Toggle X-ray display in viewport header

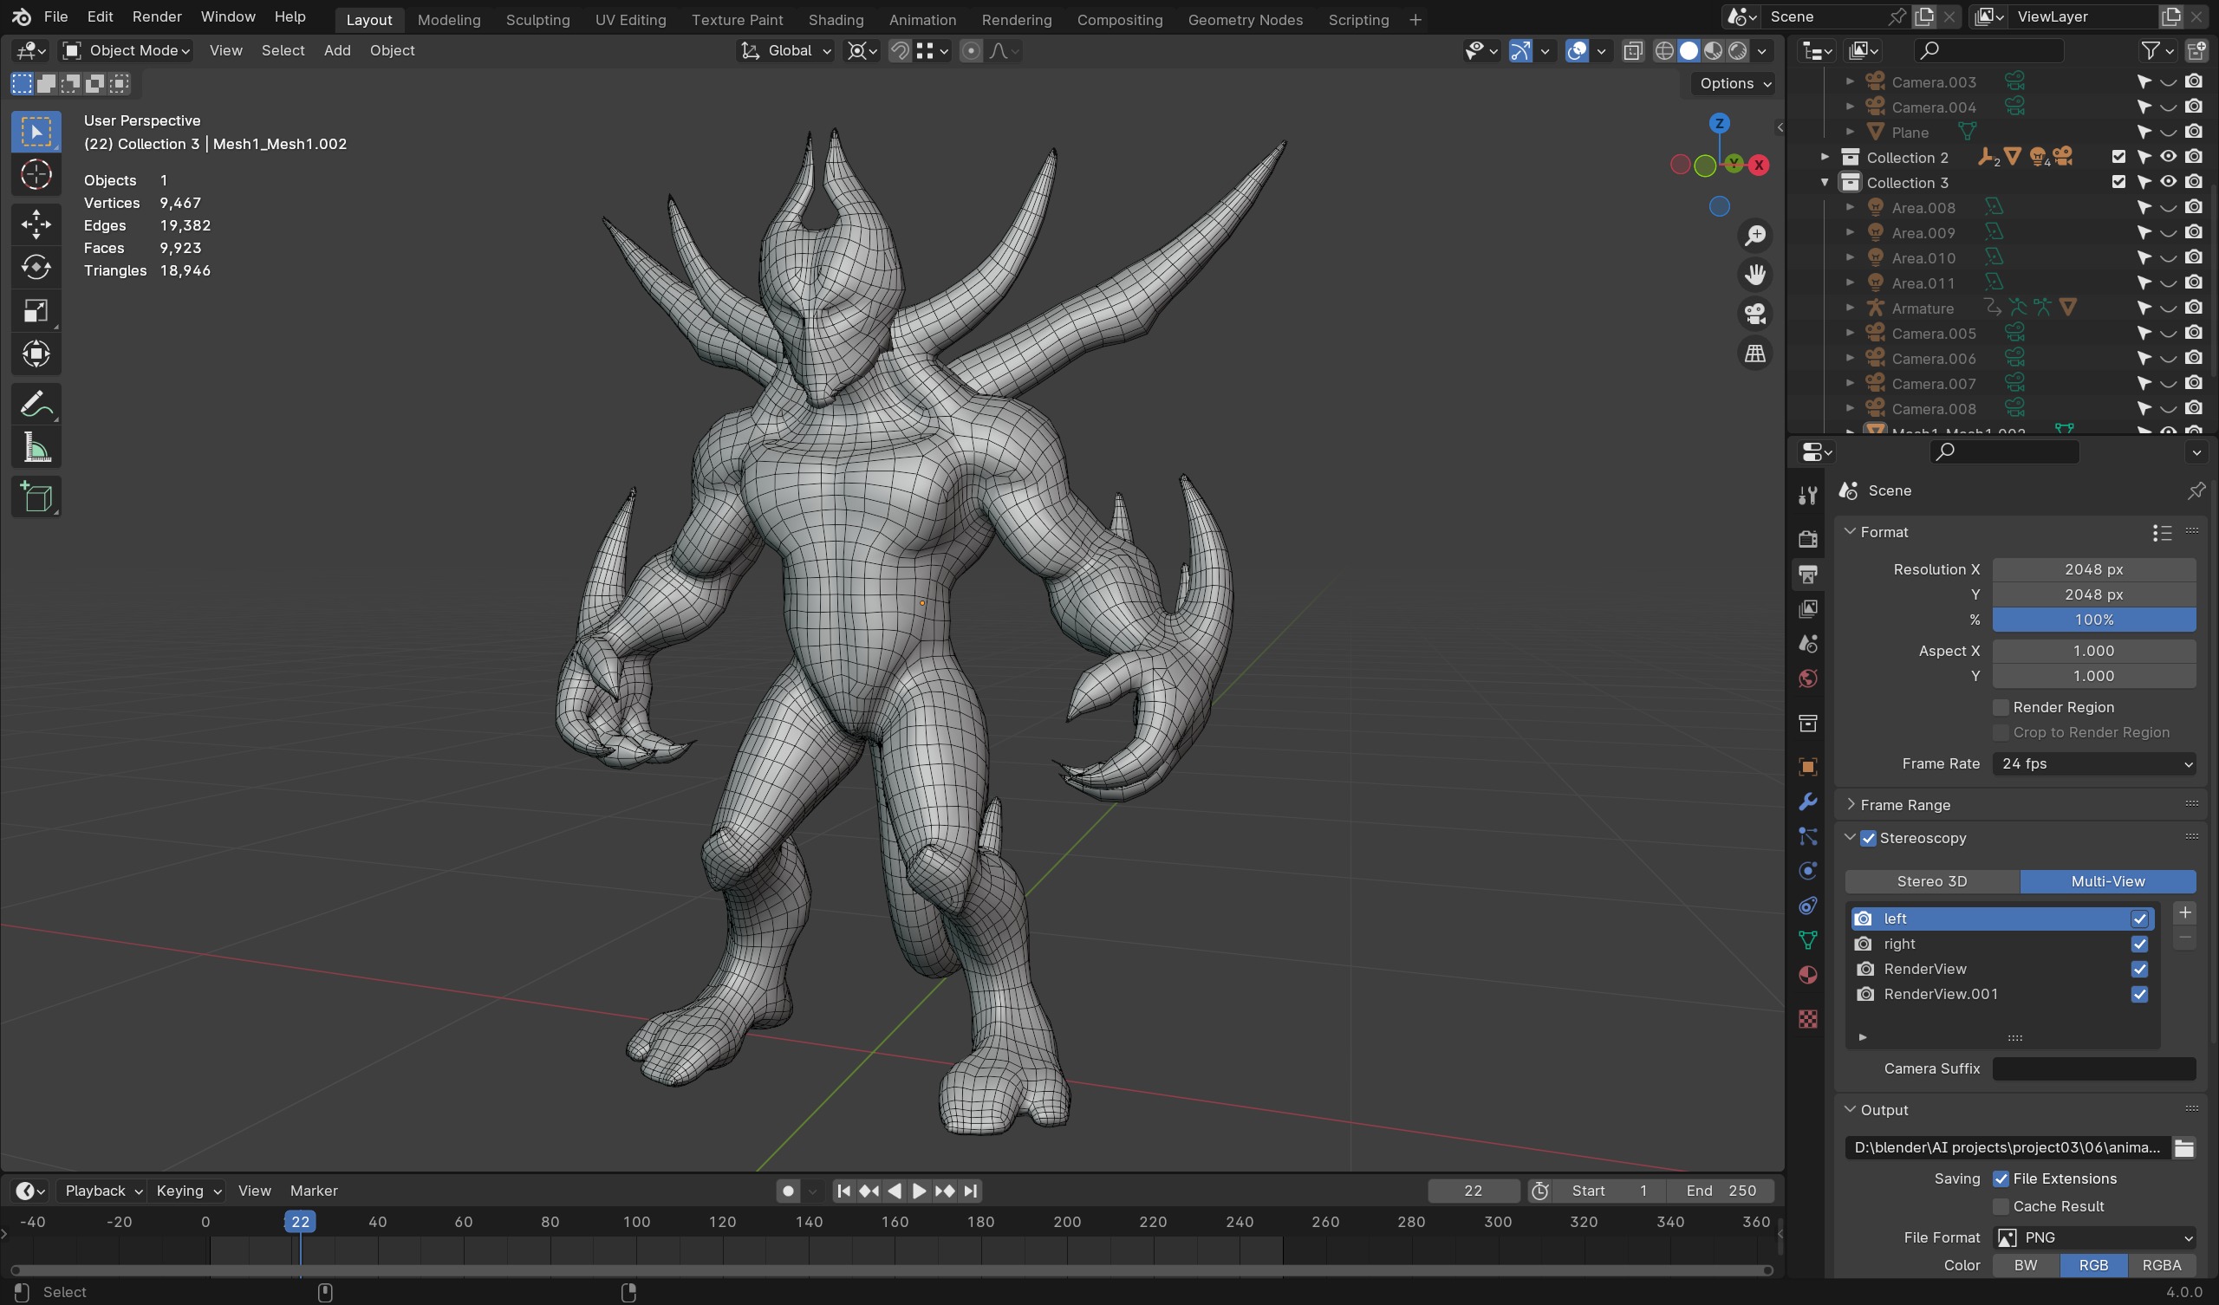[x=1631, y=51]
